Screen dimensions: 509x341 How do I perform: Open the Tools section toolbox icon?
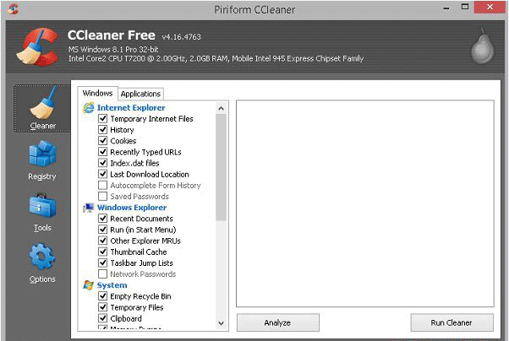pos(42,205)
